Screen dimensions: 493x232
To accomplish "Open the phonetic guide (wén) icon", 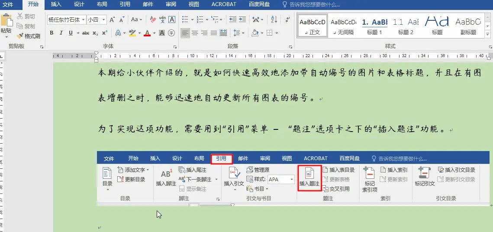I will click(162, 20).
